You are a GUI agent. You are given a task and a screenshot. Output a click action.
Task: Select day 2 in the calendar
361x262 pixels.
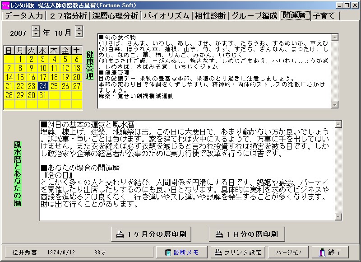click(x=32, y=59)
